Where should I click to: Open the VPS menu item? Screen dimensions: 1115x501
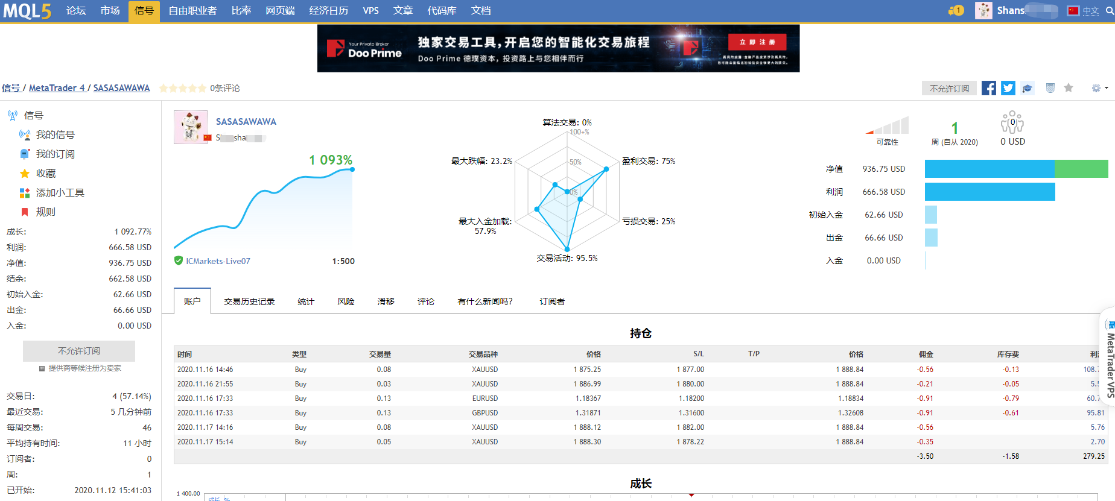(371, 11)
